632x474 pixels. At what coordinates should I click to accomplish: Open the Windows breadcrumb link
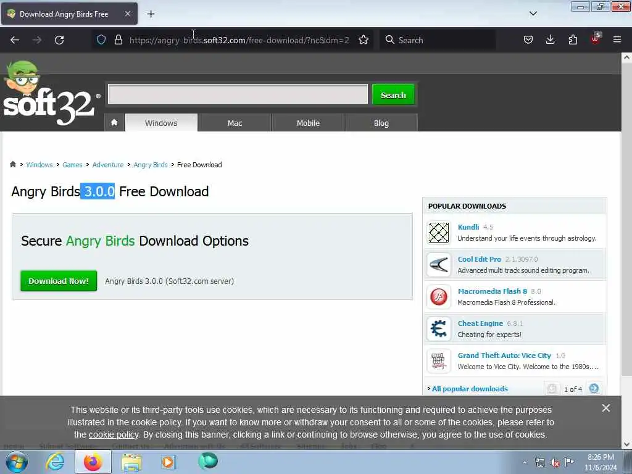coord(39,164)
